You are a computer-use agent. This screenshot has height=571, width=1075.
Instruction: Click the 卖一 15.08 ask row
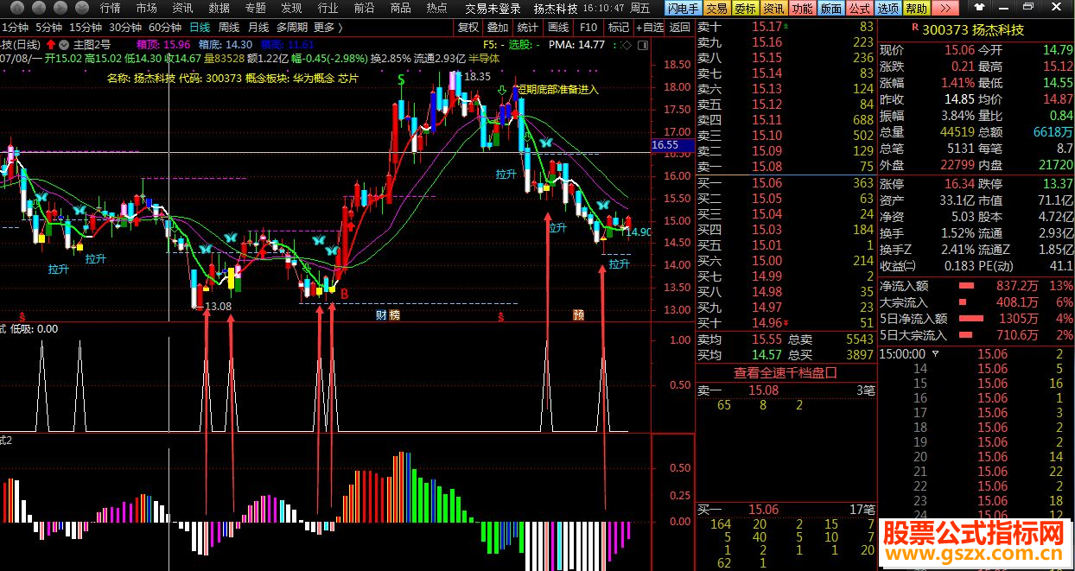pyautogui.click(x=786, y=167)
